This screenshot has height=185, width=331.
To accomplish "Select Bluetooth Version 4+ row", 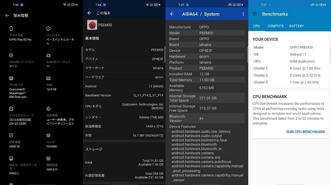I will (x=207, y=118).
